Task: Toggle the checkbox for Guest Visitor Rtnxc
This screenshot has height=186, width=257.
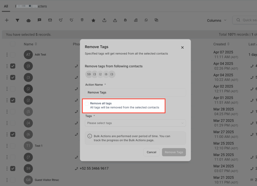Action: click(13, 180)
